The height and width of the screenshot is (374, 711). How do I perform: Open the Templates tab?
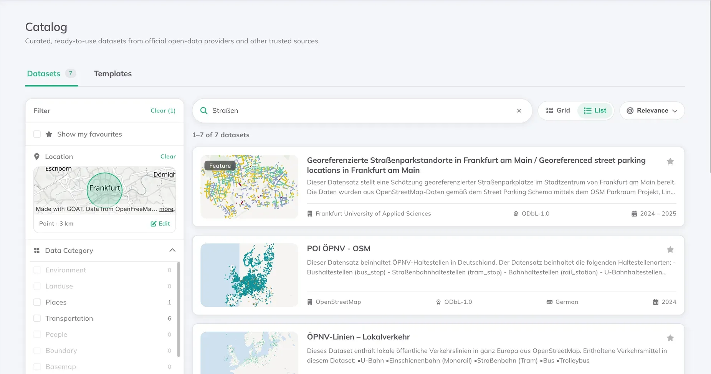pyautogui.click(x=113, y=74)
